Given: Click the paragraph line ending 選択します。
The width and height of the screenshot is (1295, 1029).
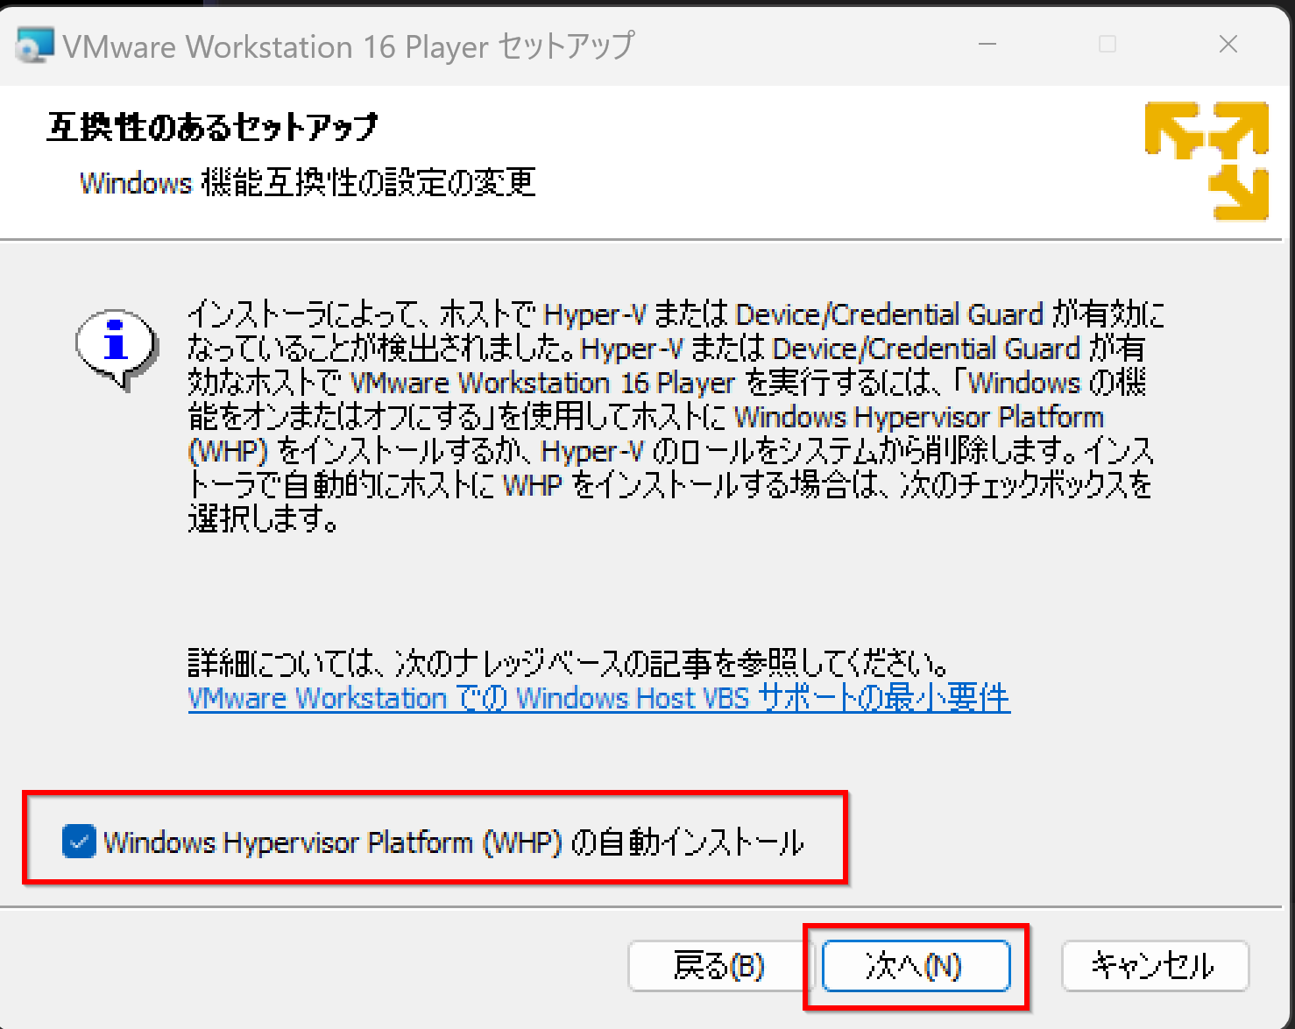Looking at the screenshot, I should click(264, 519).
